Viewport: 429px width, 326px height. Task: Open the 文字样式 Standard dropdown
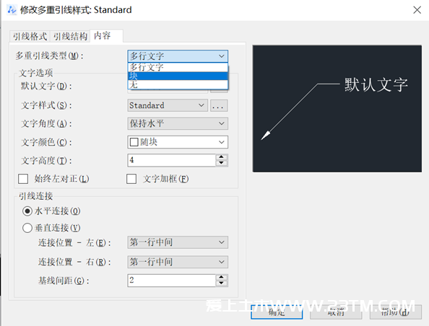tap(168, 105)
